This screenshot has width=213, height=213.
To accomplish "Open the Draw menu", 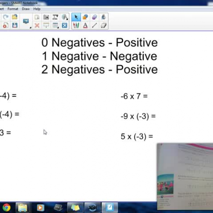I will coord(26,9).
